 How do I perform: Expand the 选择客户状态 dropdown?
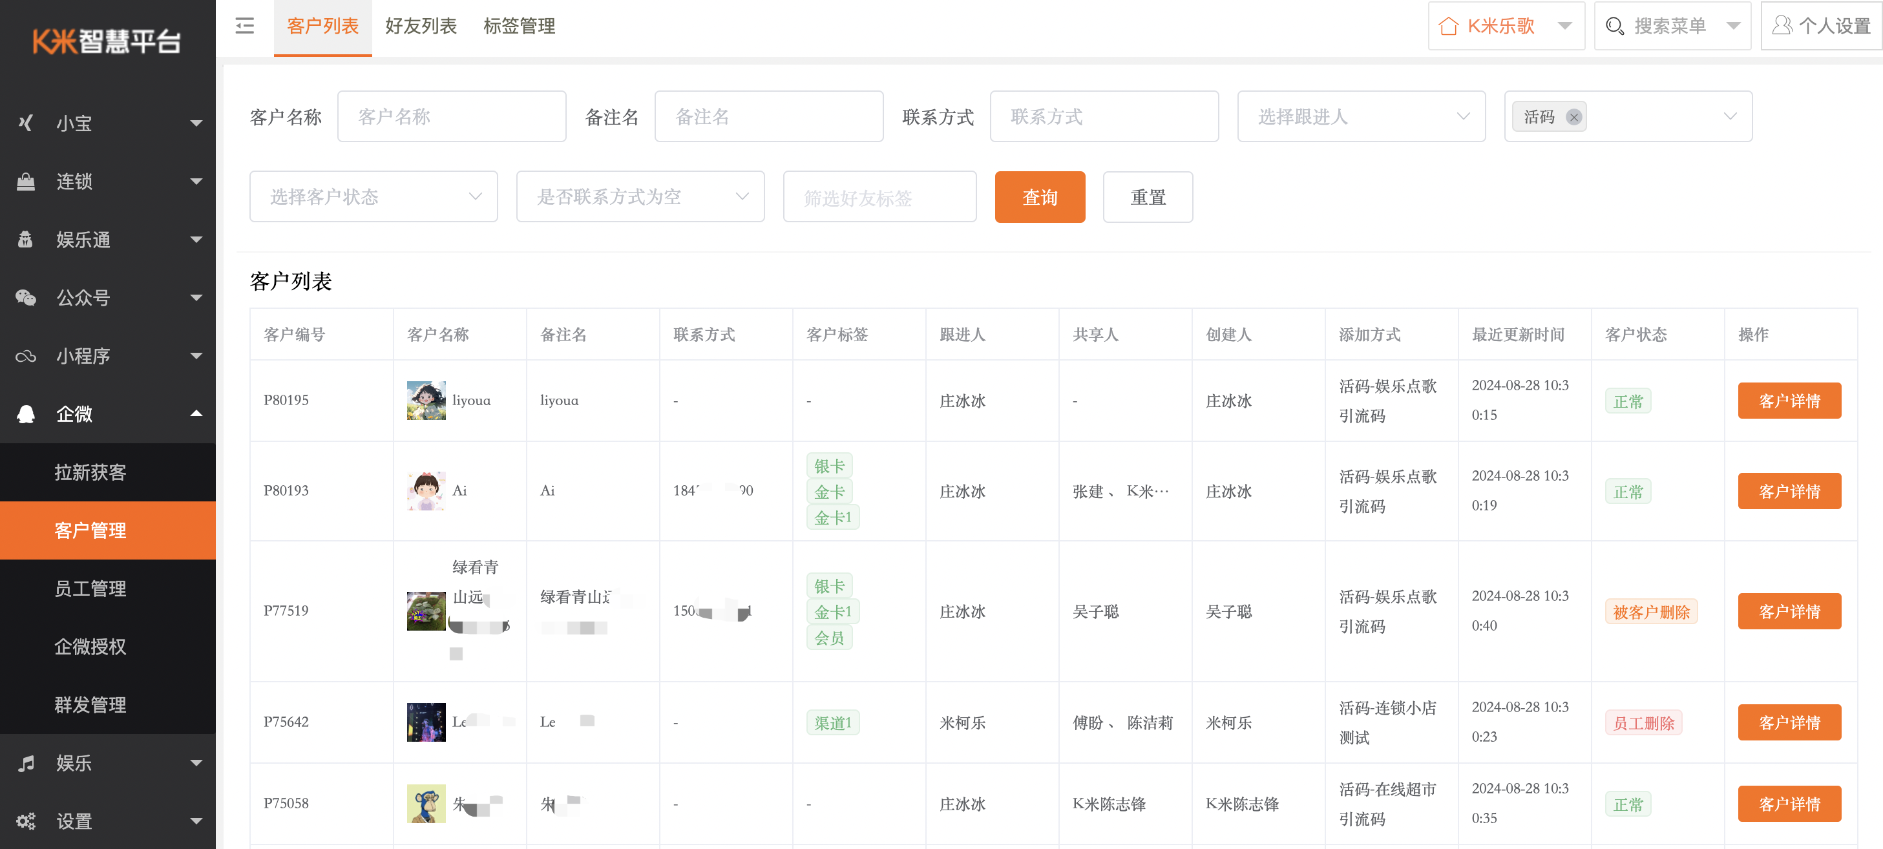375,196
